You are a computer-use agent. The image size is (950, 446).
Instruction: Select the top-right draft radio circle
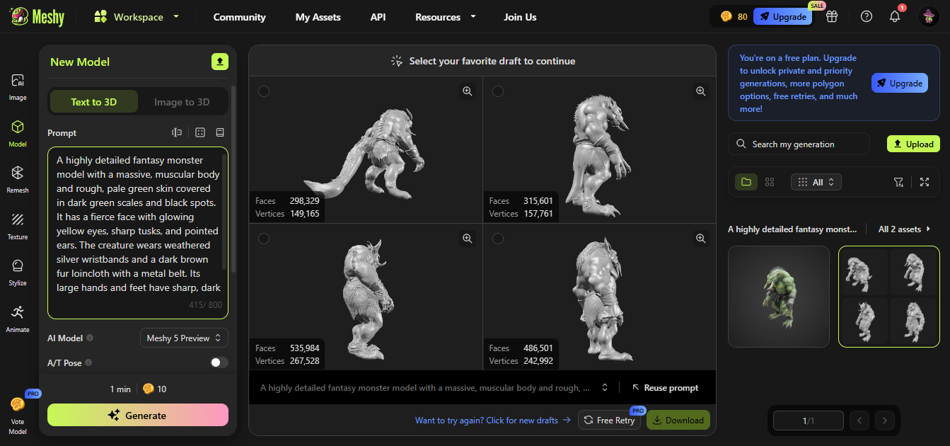497,91
